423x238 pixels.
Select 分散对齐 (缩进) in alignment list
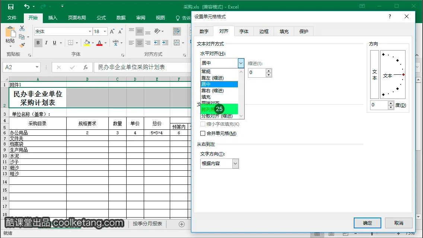219,116
